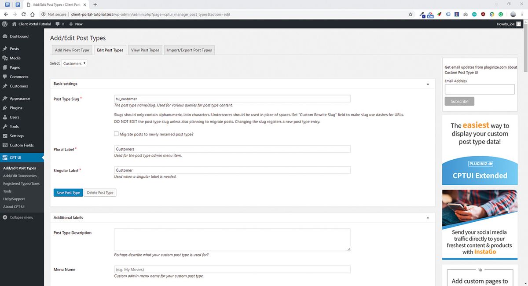Click the Grammarly extension icon
The width and height of the screenshot is (528, 286).
click(500, 14)
